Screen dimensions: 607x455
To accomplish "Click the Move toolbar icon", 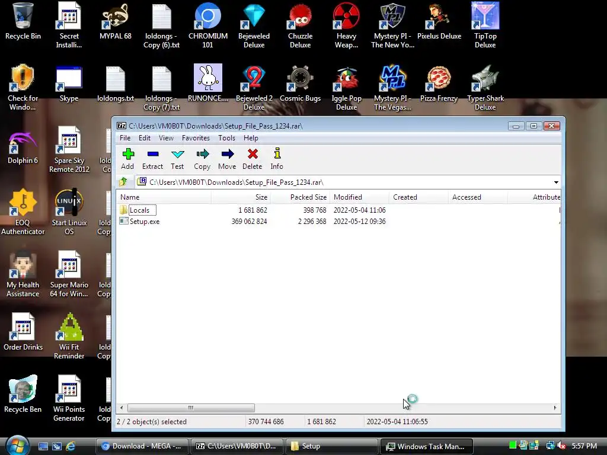I will 227,159.
